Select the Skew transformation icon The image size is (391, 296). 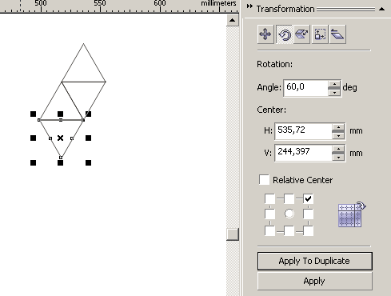pos(337,34)
